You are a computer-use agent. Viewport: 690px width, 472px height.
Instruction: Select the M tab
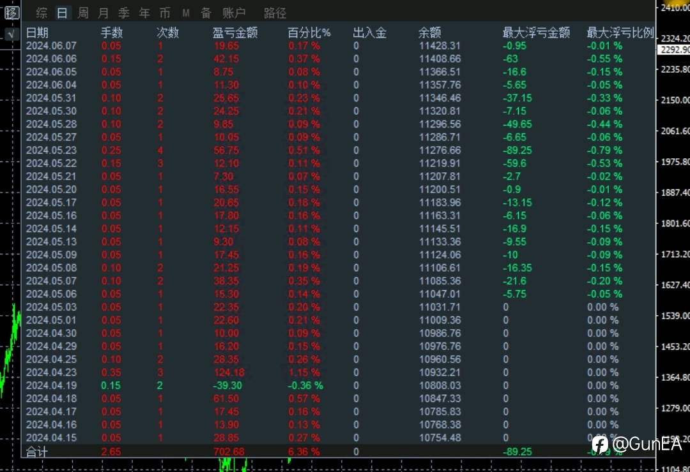pos(186,13)
